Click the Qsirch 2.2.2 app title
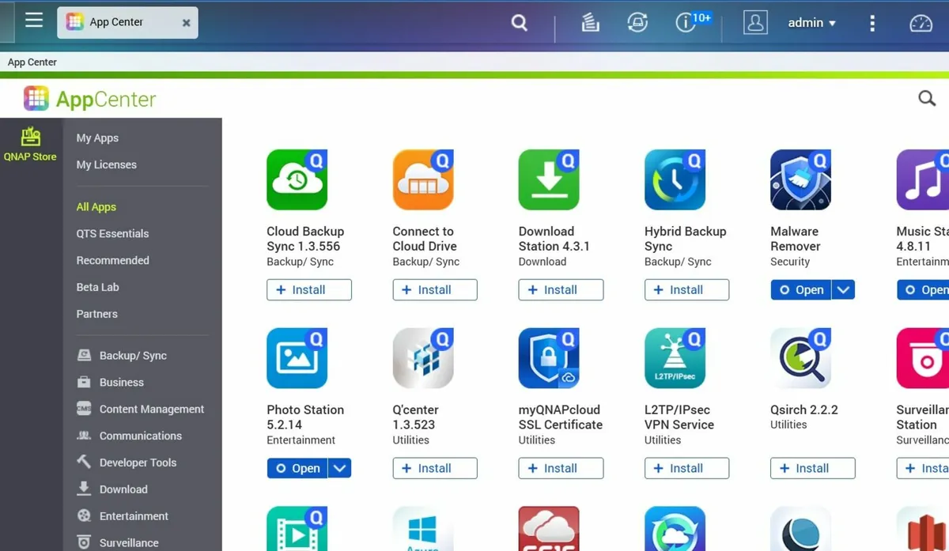 (x=804, y=409)
